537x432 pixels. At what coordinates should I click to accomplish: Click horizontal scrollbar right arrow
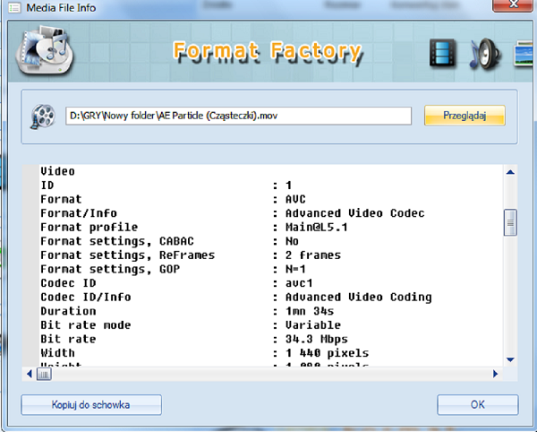495,374
